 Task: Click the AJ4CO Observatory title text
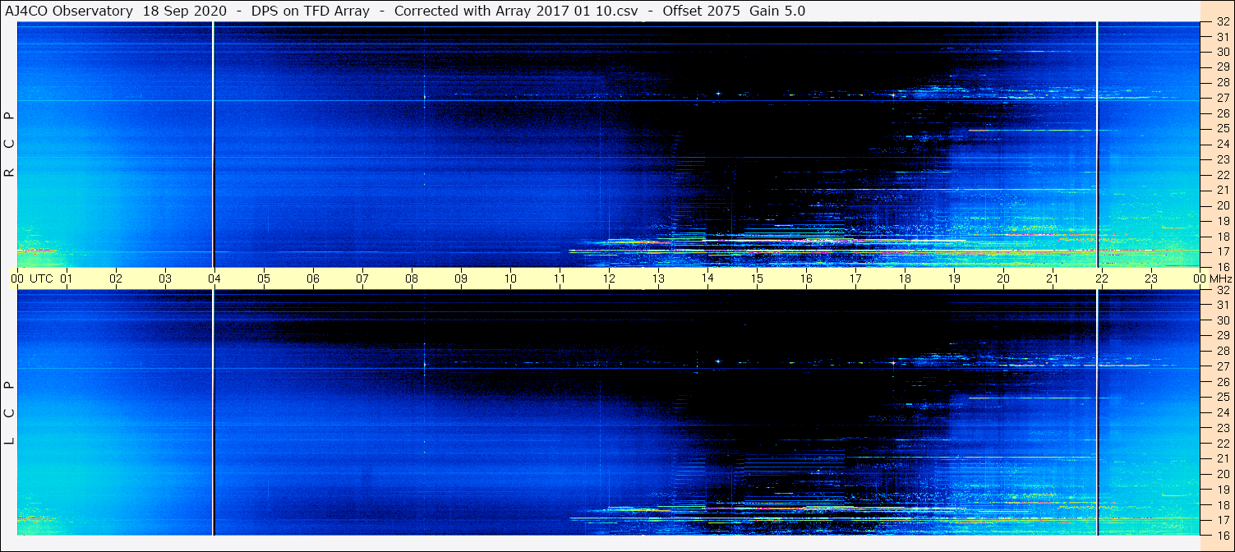coord(70,11)
